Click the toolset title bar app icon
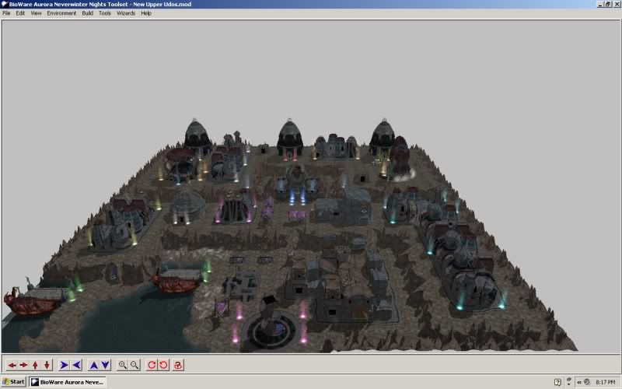The height and width of the screenshot is (389, 622). tap(5, 4)
